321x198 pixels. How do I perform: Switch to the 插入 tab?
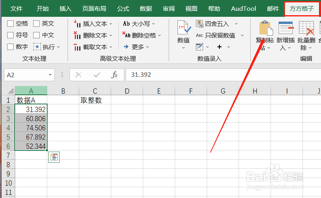pyautogui.click(x=65, y=8)
